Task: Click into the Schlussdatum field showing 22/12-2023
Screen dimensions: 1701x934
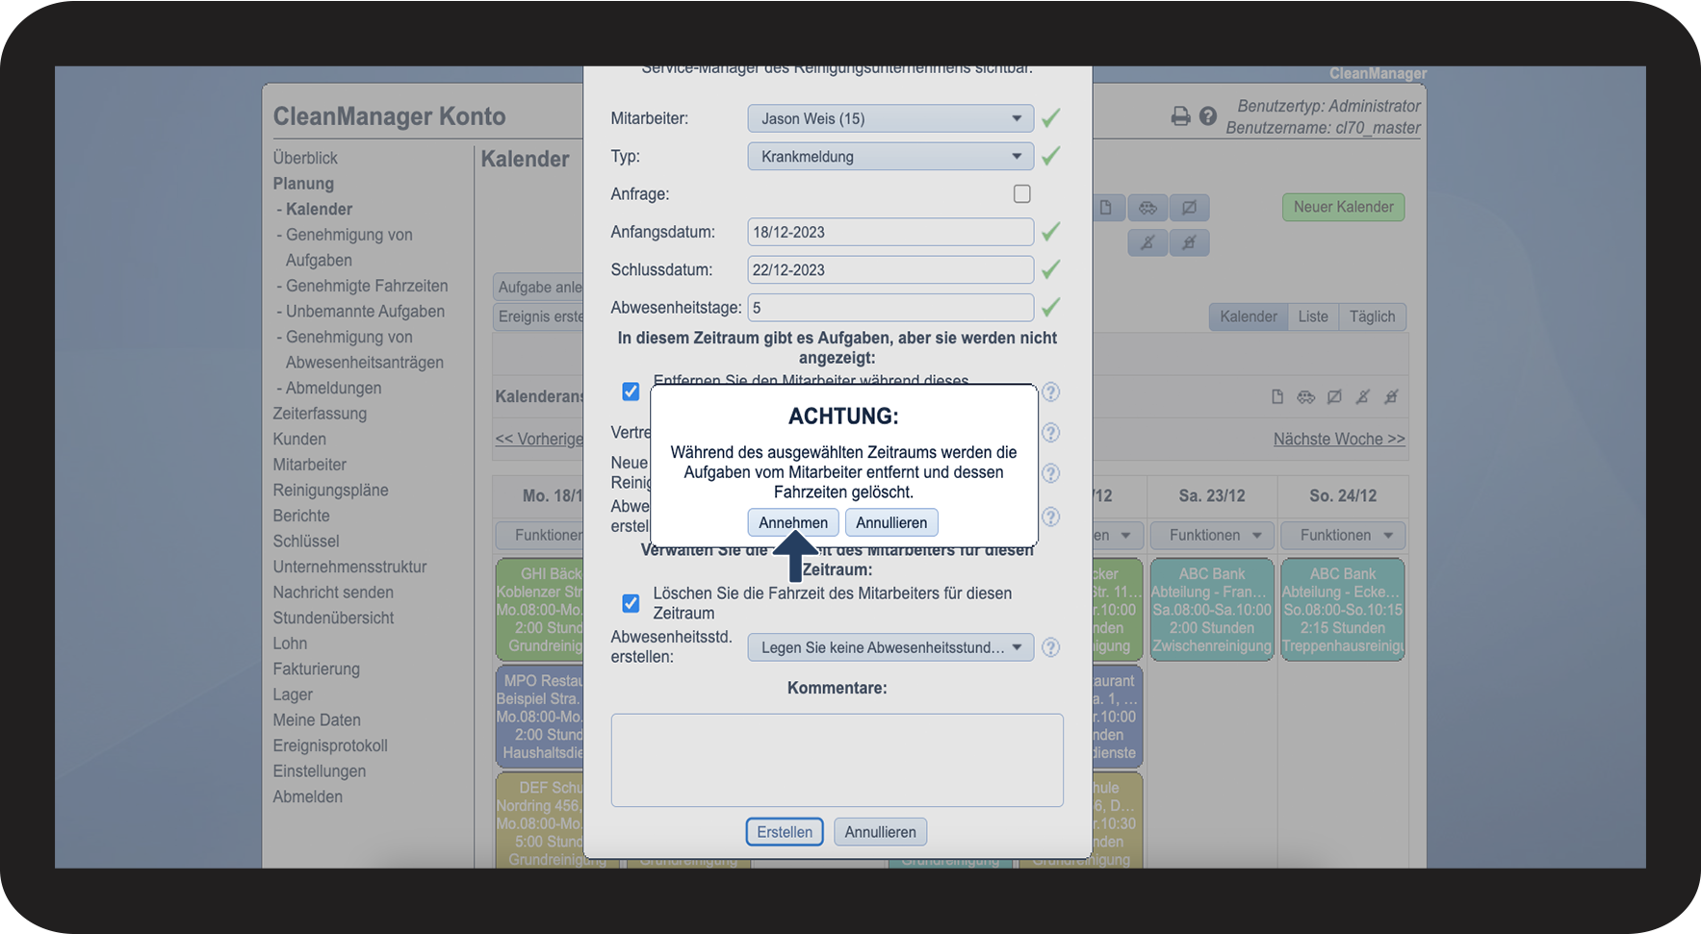Action: 890,270
